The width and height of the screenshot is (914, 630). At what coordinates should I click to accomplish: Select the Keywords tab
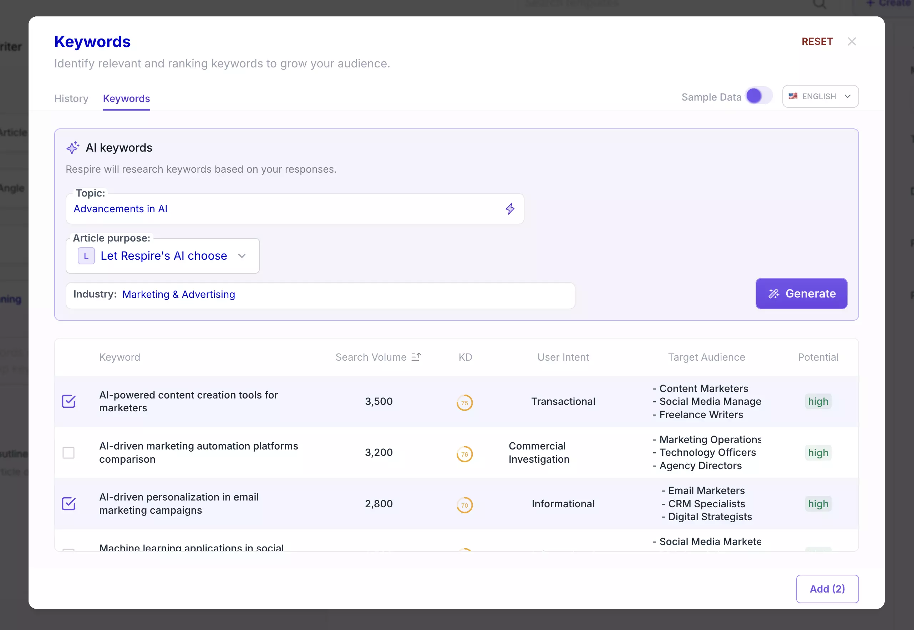coord(126,98)
